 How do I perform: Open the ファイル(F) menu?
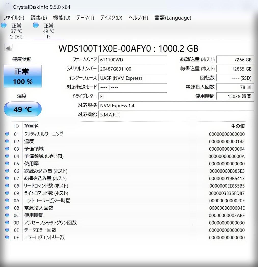coord(14,18)
